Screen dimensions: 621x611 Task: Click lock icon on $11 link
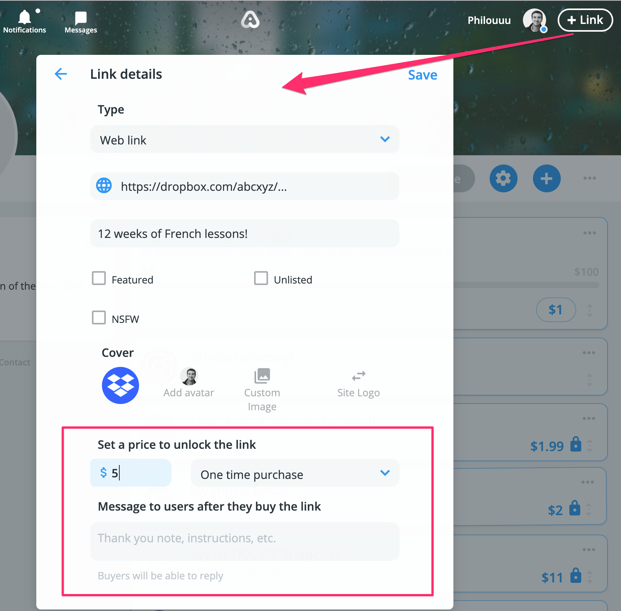click(575, 575)
